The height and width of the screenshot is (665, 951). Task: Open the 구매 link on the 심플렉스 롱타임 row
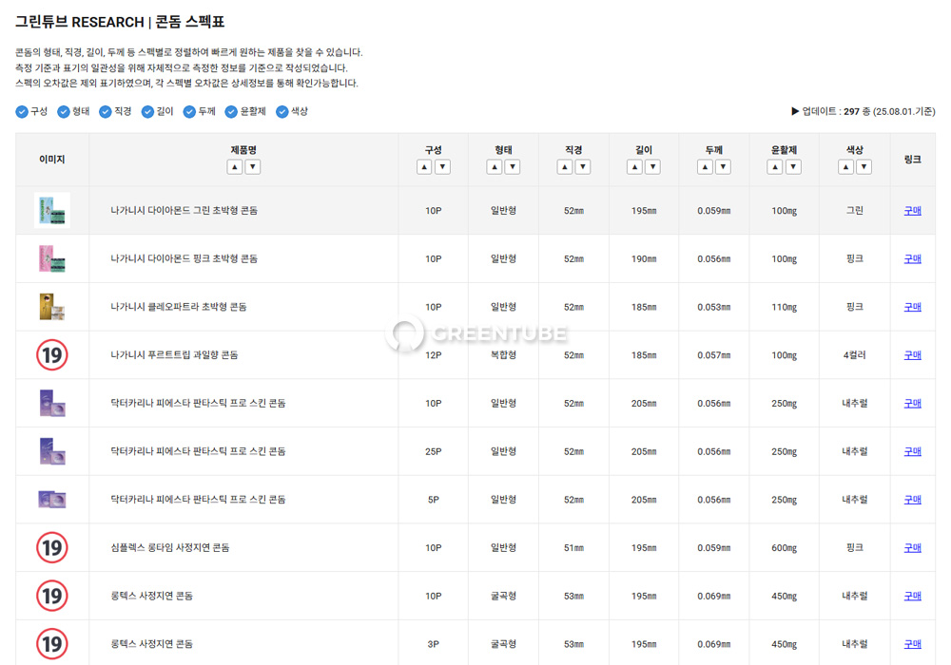[x=911, y=547]
